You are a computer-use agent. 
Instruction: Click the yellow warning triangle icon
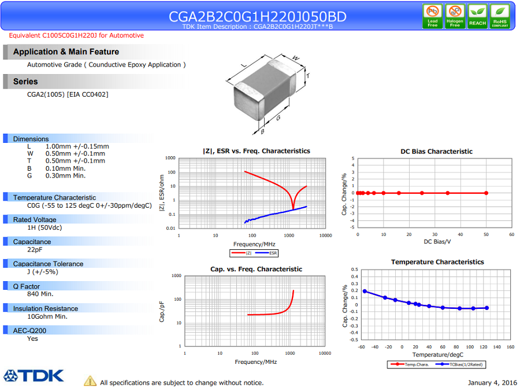coord(90,381)
